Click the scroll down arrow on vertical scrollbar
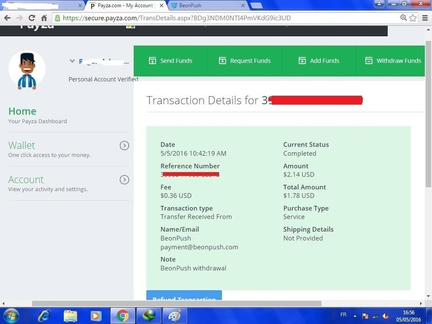 tap(428, 296)
